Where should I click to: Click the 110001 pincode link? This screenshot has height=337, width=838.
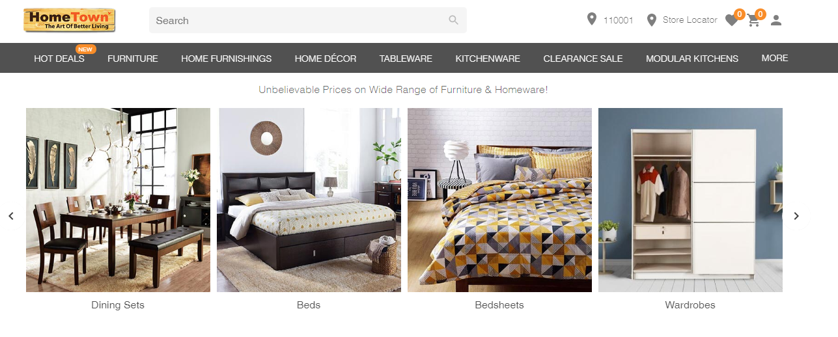[618, 20]
